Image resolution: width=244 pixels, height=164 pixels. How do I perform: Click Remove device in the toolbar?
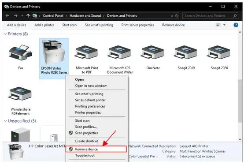pos(174,25)
